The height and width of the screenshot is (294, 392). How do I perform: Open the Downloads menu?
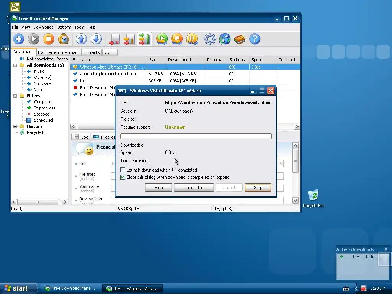pyautogui.click(x=43, y=27)
